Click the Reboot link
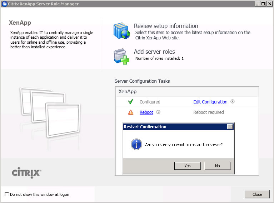 pyautogui.click(x=146, y=112)
